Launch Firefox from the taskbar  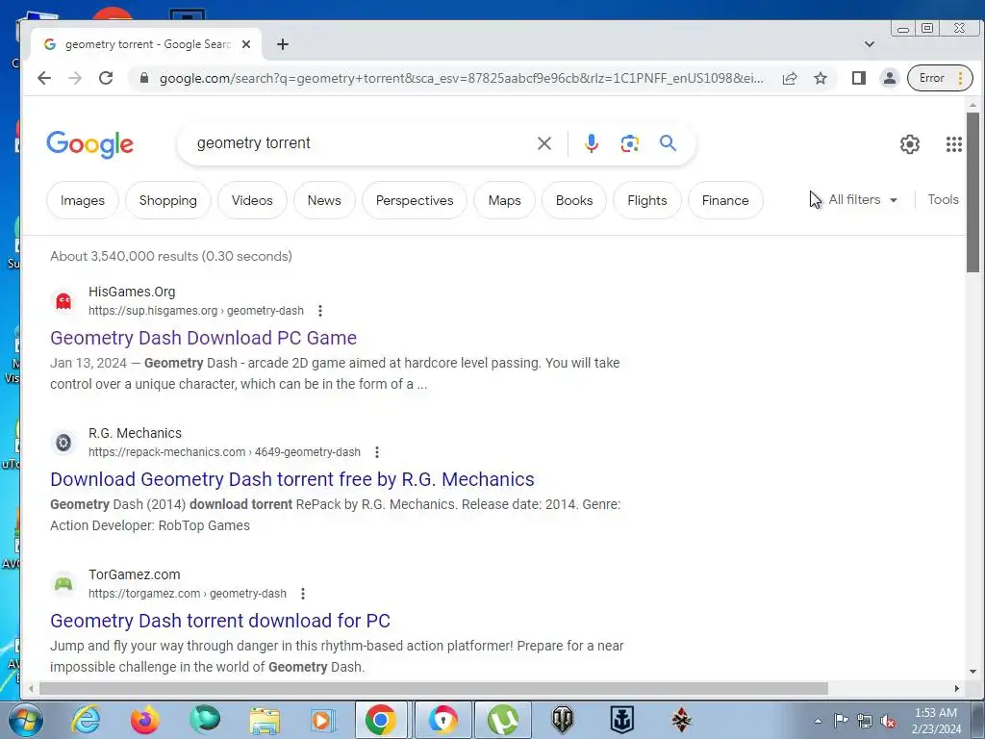[145, 720]
